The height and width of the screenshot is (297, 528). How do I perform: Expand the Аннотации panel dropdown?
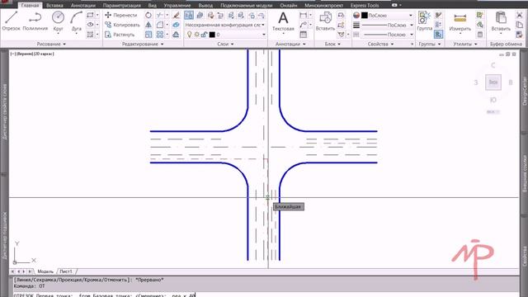(290, 44)
